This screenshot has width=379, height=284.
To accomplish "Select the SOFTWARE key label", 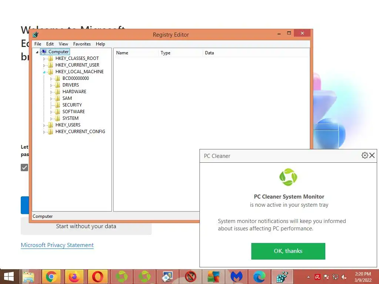I will tap(74, 112).
